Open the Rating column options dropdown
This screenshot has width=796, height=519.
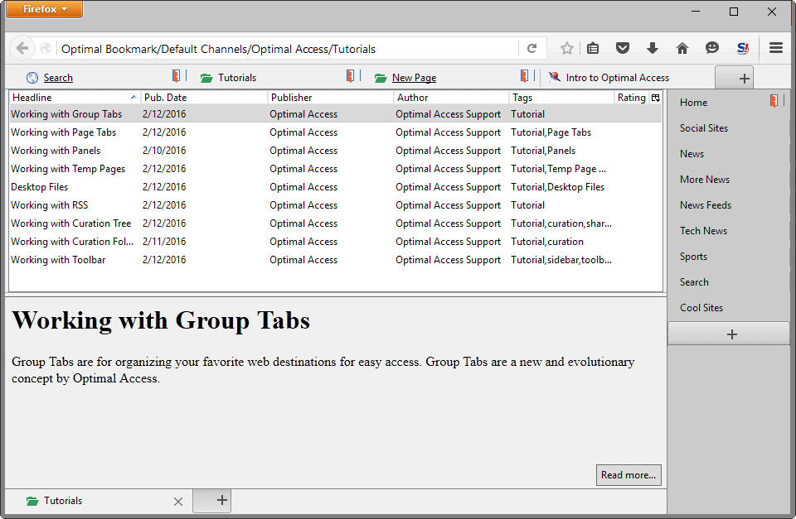pos(654,97)
